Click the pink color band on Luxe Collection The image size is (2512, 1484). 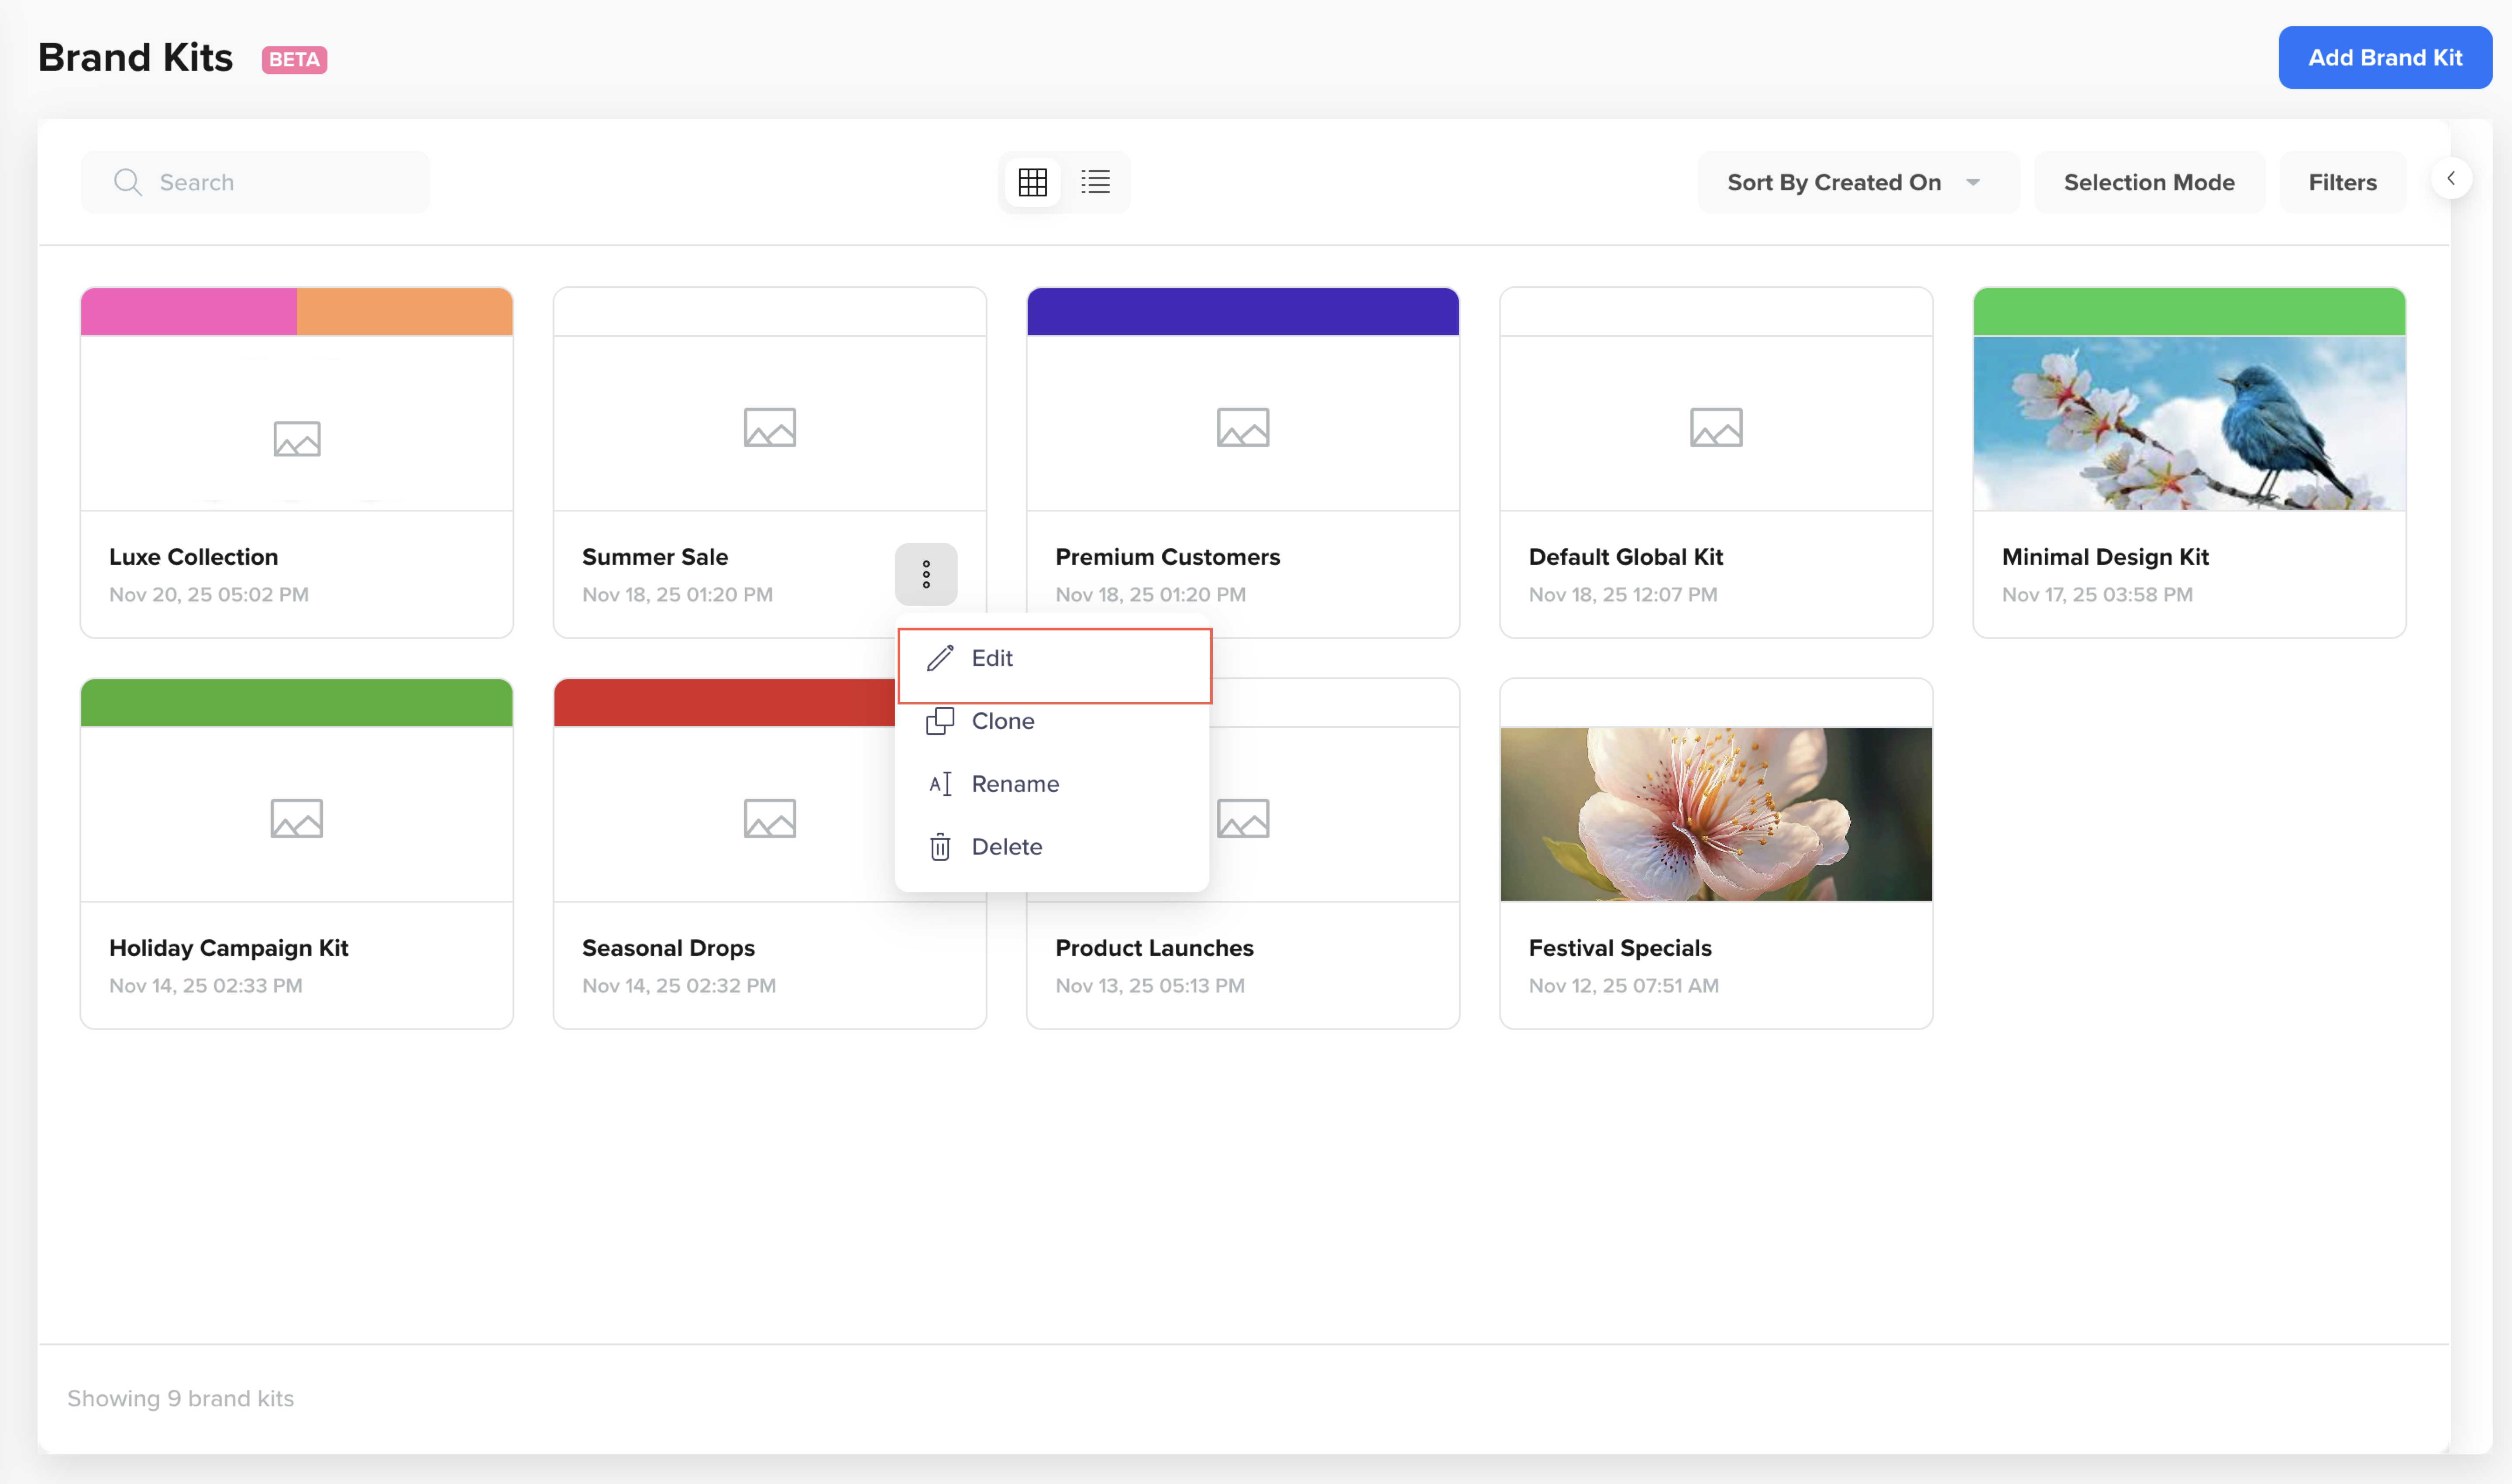189,312
